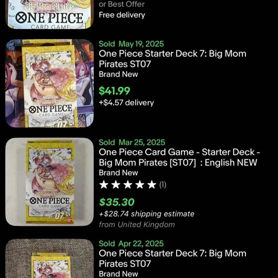Open the thumbnail of the Mar 25 sold listing
Screen dimensions: 278x278
pyautogui.click(x=49, y=182)
